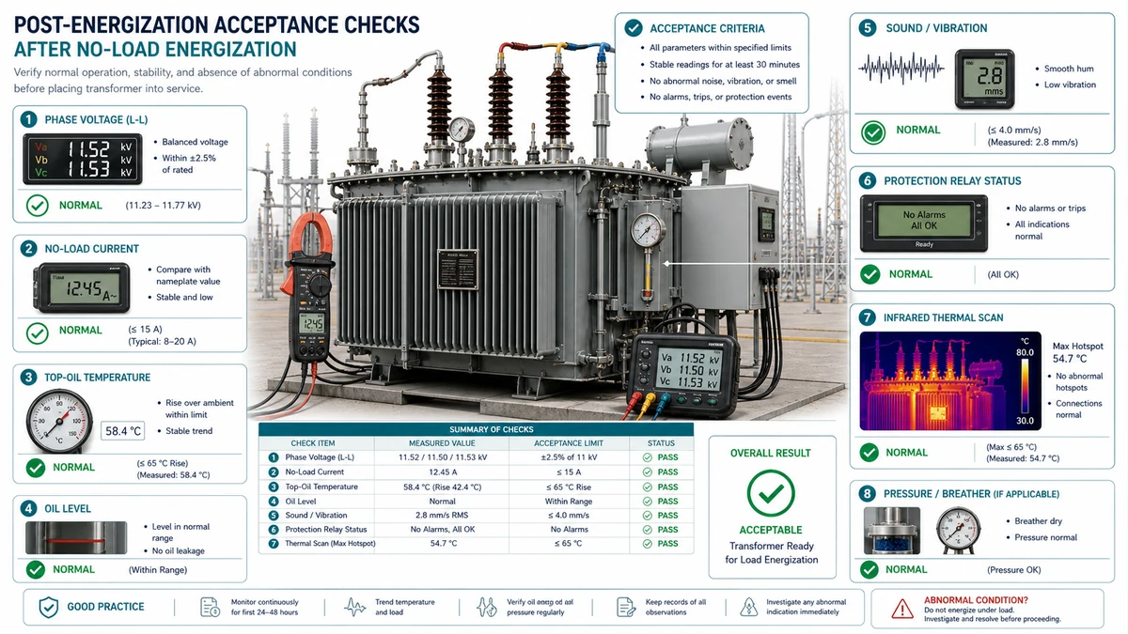Click the Max Hotspot 54.7 °C text

point(1078,352)
